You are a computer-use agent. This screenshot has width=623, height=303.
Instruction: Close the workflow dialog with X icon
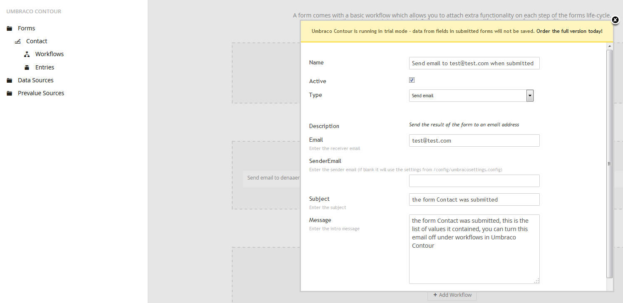click(616, 20)
